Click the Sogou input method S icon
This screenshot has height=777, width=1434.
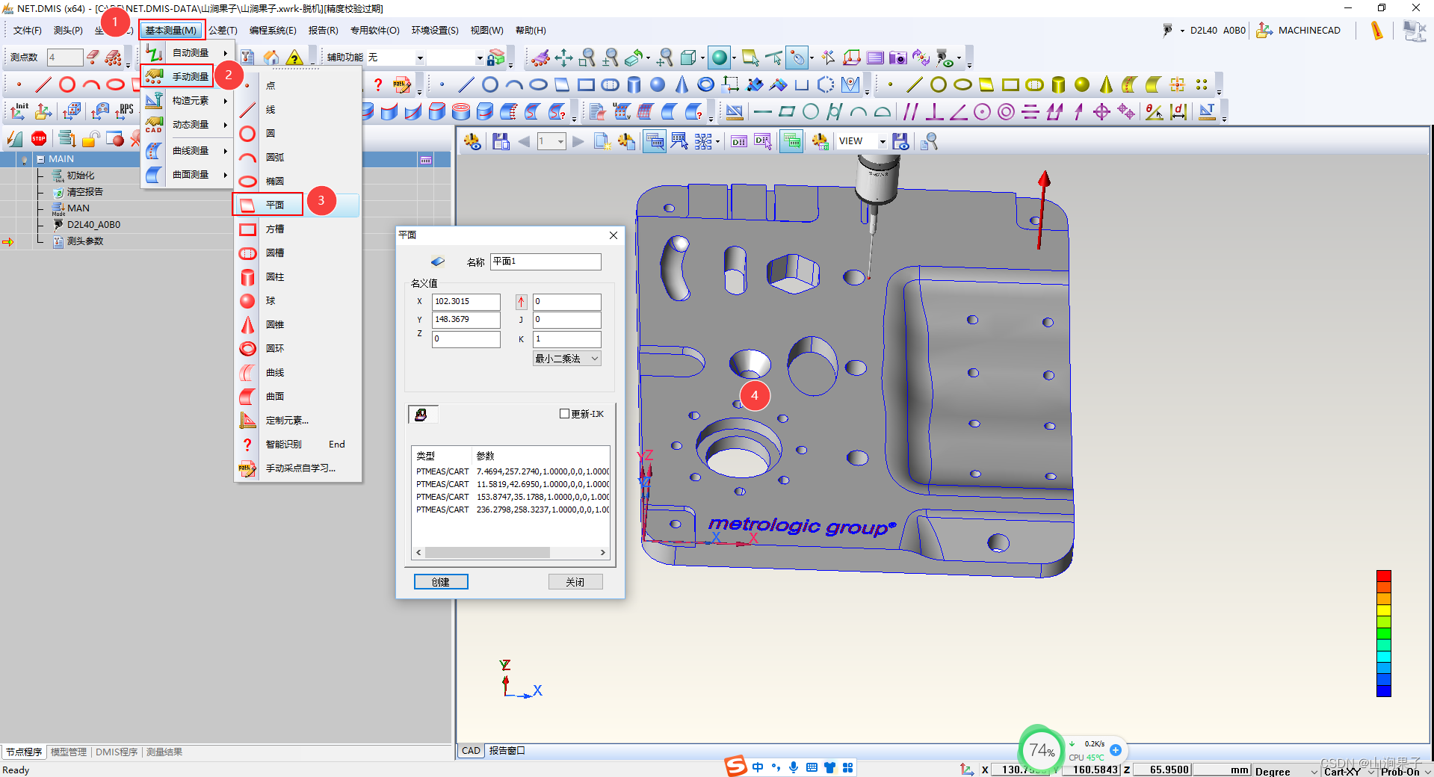click(x=735, y=767)
